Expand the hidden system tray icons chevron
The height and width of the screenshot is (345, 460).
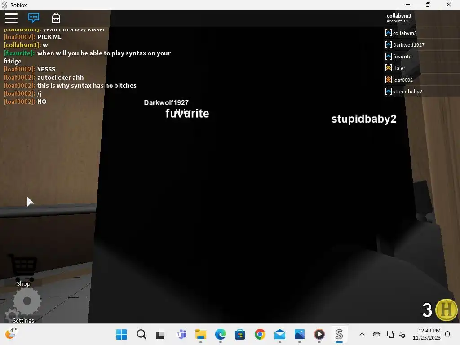(x=362, y=334)
